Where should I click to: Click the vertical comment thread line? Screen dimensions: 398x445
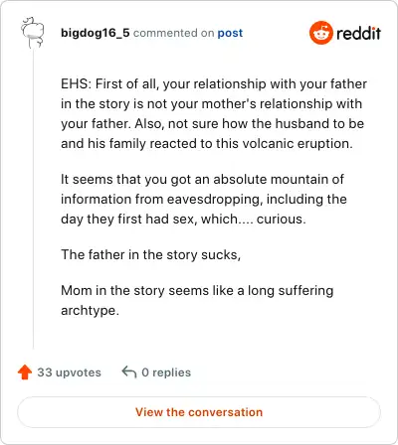click(33, 199)
